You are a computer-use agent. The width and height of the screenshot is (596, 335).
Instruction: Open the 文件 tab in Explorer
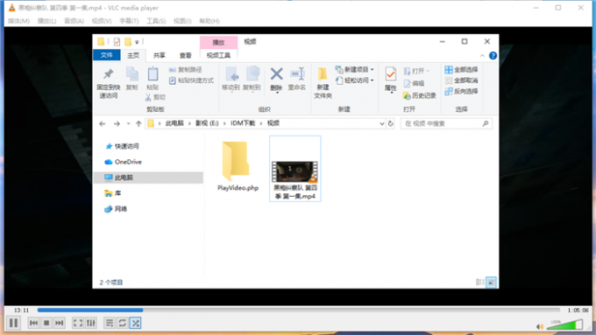(107, 55)
